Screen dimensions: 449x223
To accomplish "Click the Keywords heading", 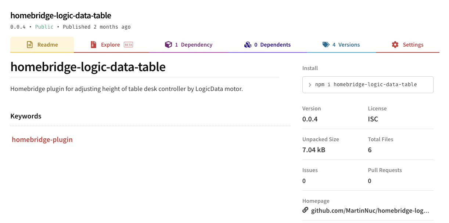I will 26,116.
